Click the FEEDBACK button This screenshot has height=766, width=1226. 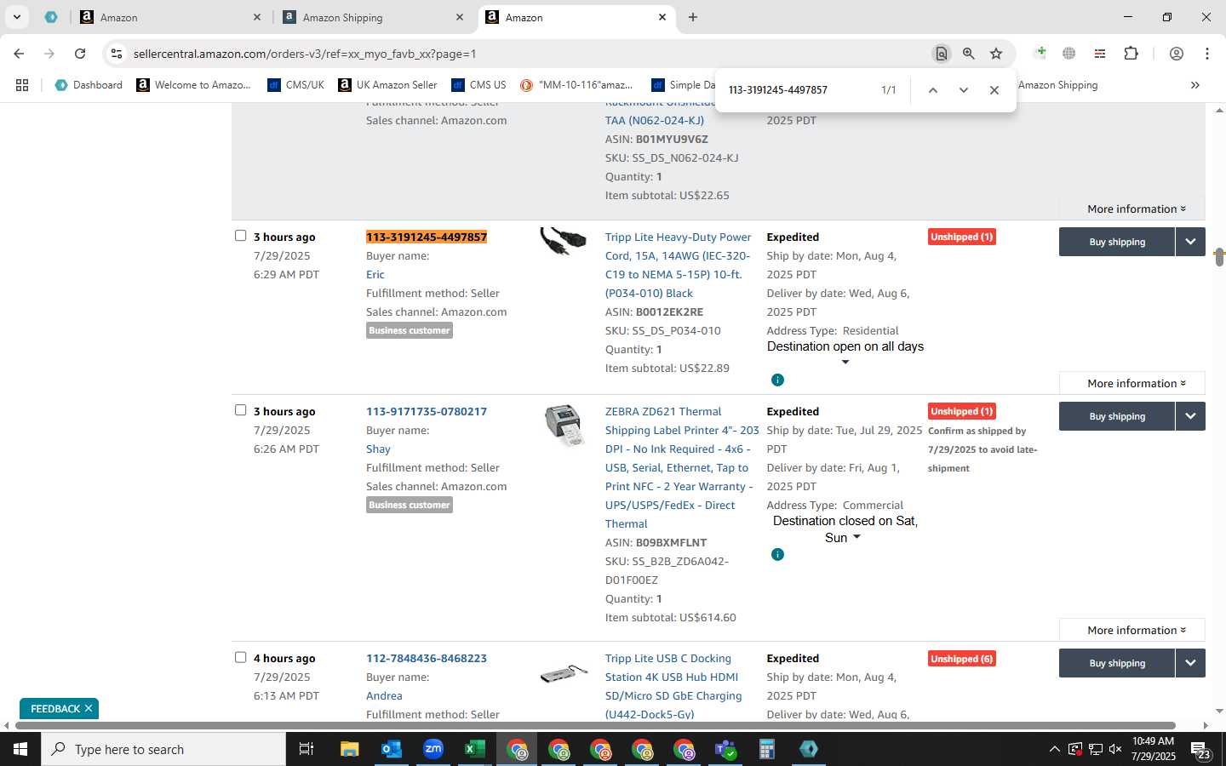tap(55, 708)
